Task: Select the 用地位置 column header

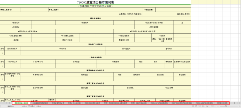Action: 84,75
